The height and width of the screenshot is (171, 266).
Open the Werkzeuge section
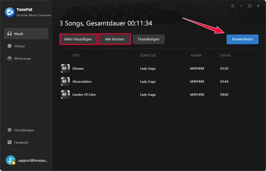26,59
